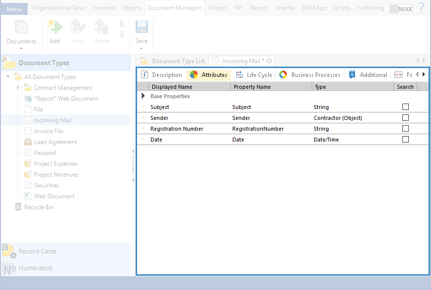The image size is (431, 290).
Task: Expand the Contract Management folder
Action: pyautogui.click(x=18, y=88)
